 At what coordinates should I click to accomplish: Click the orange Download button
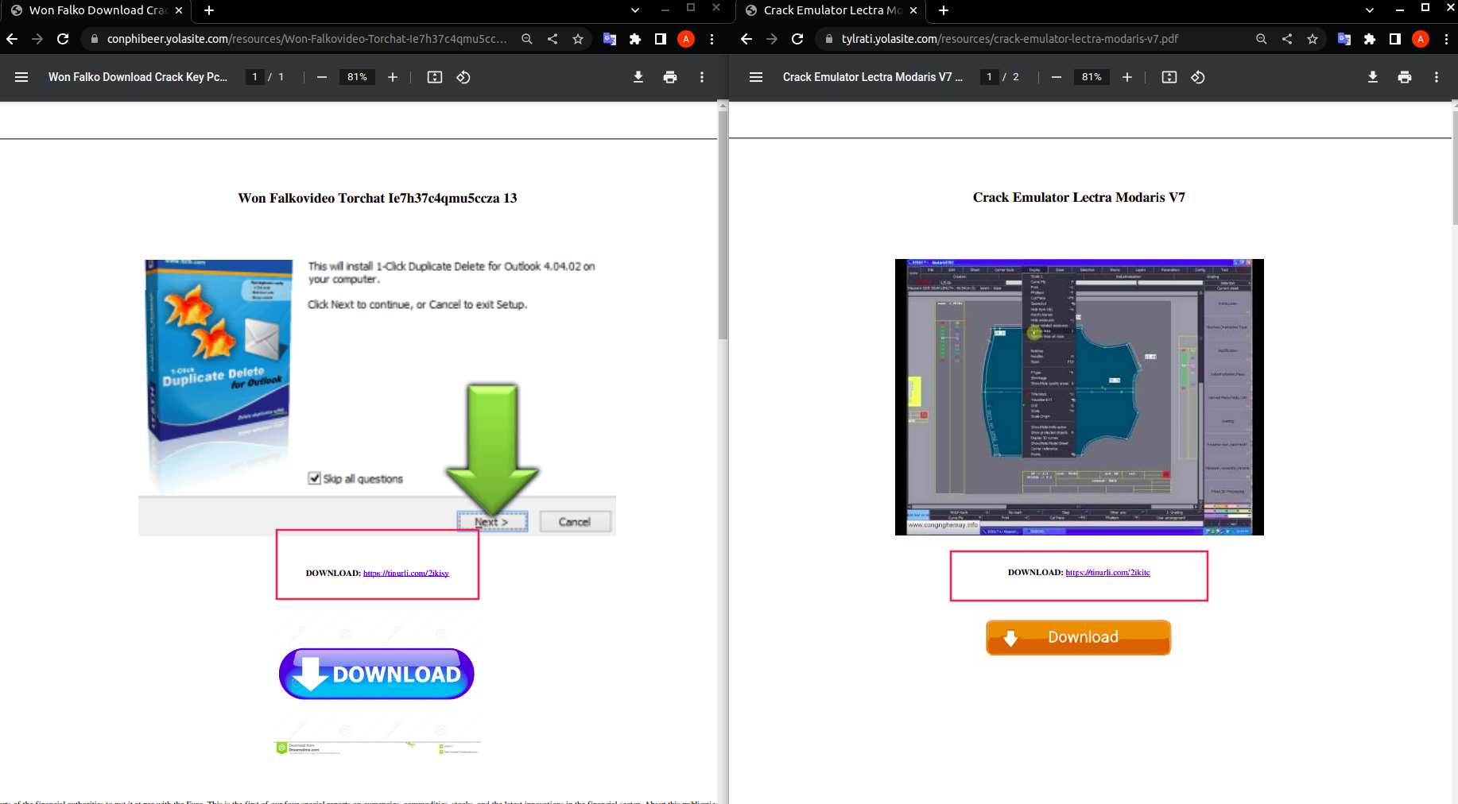pos(1078,637)
